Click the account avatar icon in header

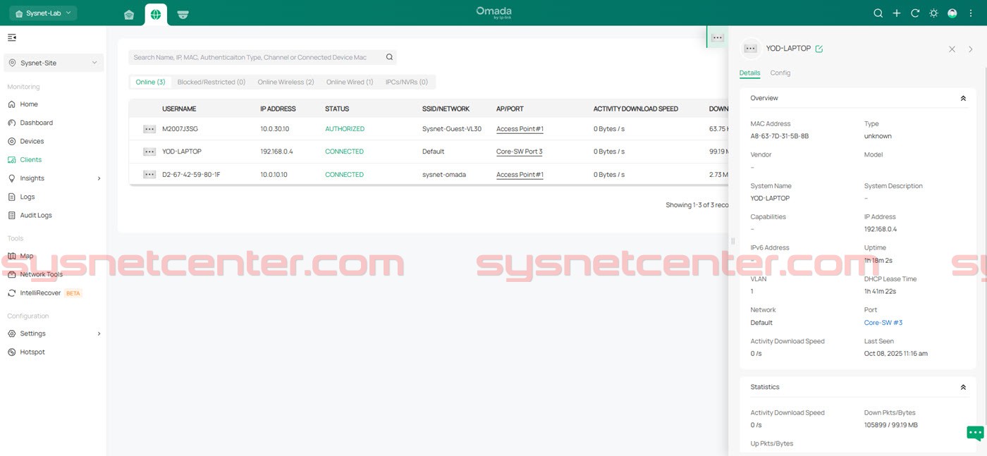click(952, 13)
